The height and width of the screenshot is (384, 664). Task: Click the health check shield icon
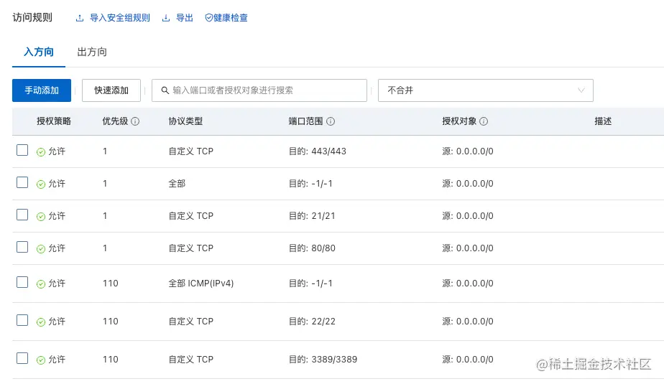point(209,18)
